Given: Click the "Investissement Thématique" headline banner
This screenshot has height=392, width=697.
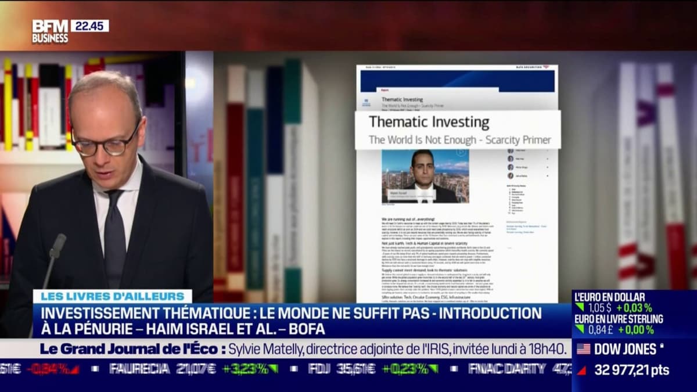Looking at the screenshot, I should pos(290,321).
